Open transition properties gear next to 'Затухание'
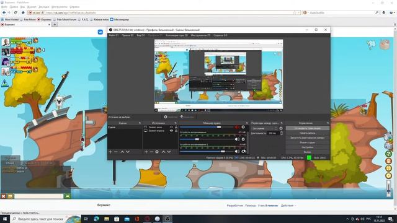 click(281, 128)
